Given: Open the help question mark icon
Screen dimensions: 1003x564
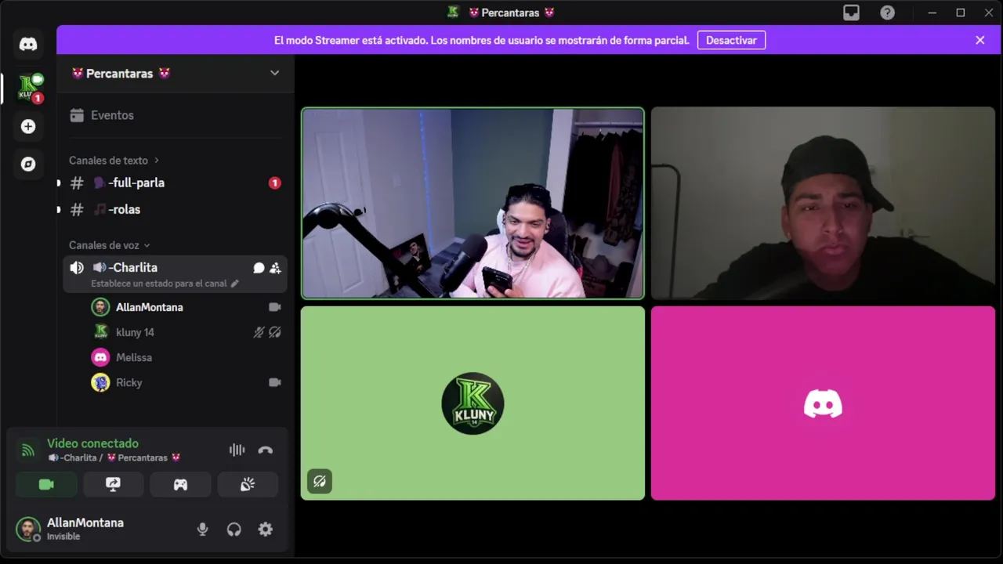Looking at the screenshot, I should pyautogui.click(x=887, y=13).
